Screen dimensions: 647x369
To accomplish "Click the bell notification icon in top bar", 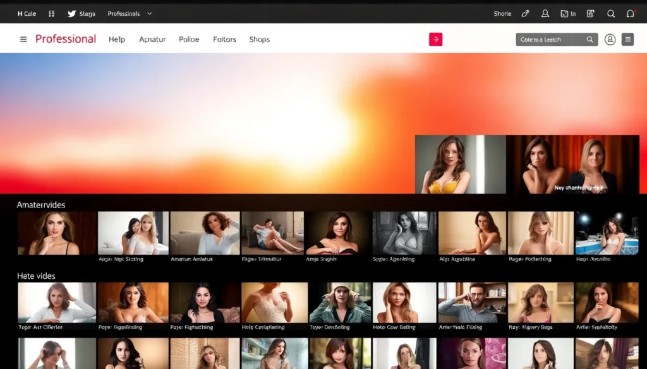I will coord(630,13).
